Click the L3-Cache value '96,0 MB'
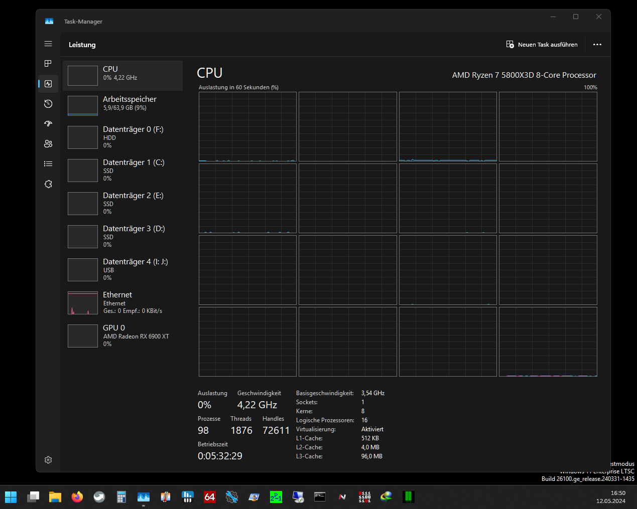This screenshot has width=637, height=509. pos(372,456)
